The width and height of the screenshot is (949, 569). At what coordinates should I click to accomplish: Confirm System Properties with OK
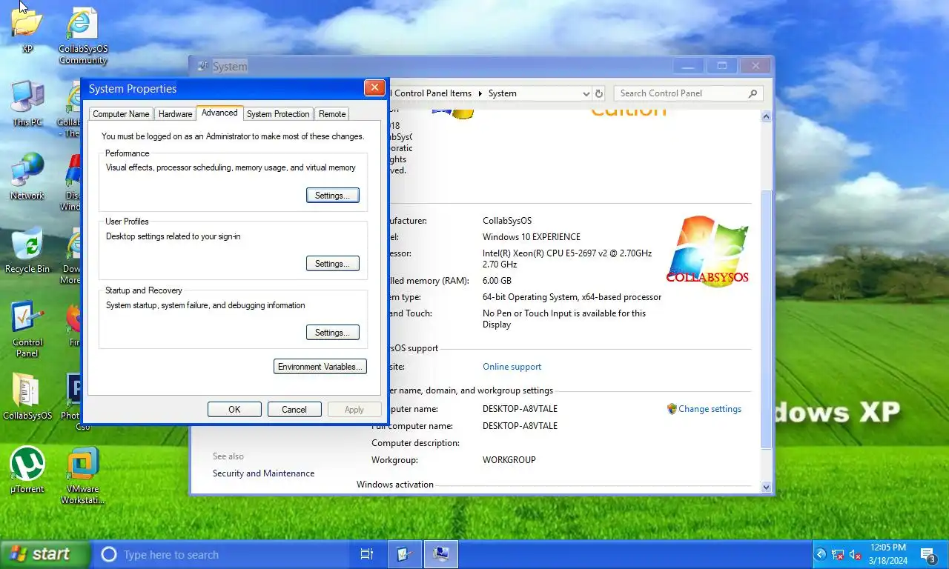[234, 410]
